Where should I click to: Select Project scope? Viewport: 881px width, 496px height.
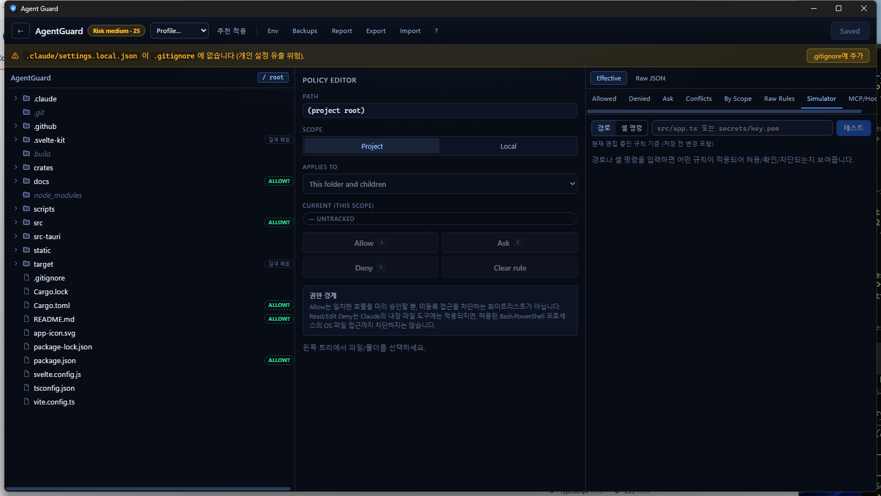click(x=372, y=146)
